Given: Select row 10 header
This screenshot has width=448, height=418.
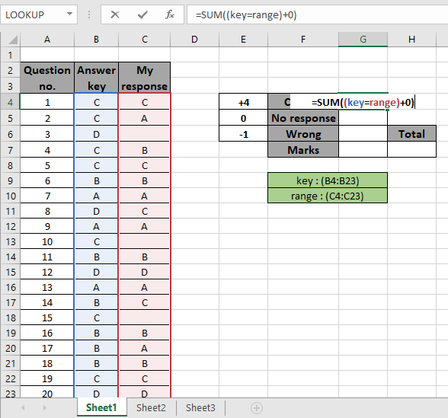Looking at the screenshot, I should pyautogui.click(x=11, y=196).
